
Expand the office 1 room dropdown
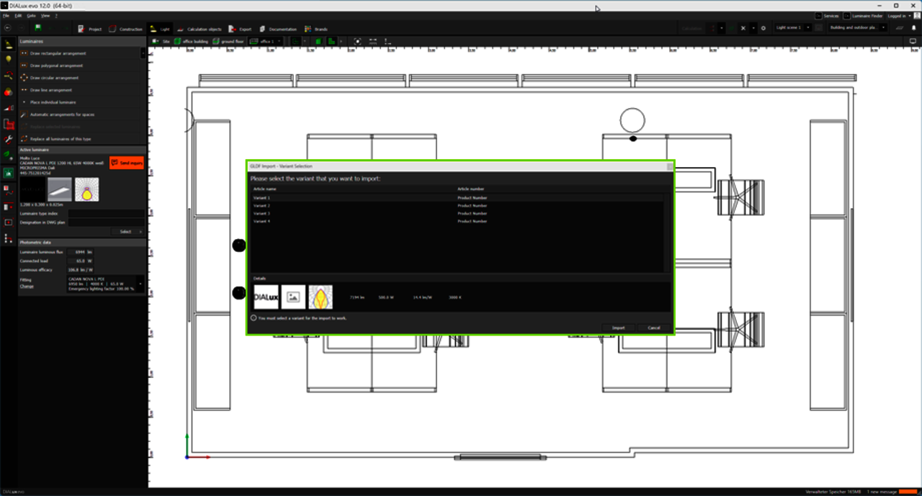coord(269,42)
